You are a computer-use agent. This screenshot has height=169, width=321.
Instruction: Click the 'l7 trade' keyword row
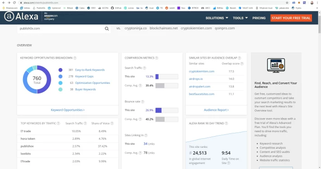pos(67,131)
